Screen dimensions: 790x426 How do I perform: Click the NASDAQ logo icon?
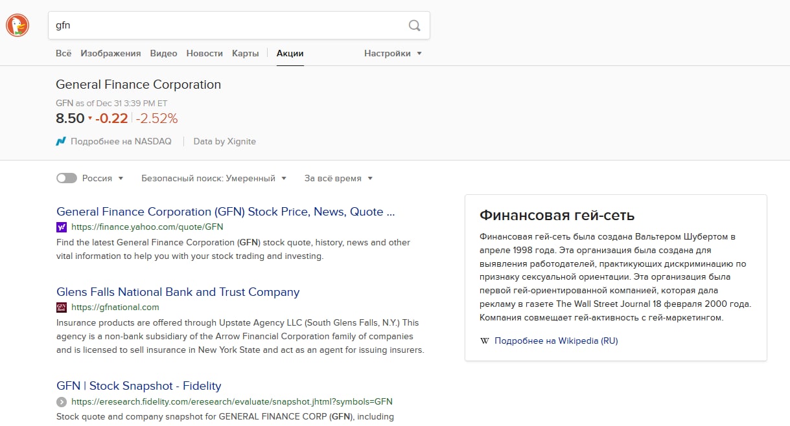(61, 141)
